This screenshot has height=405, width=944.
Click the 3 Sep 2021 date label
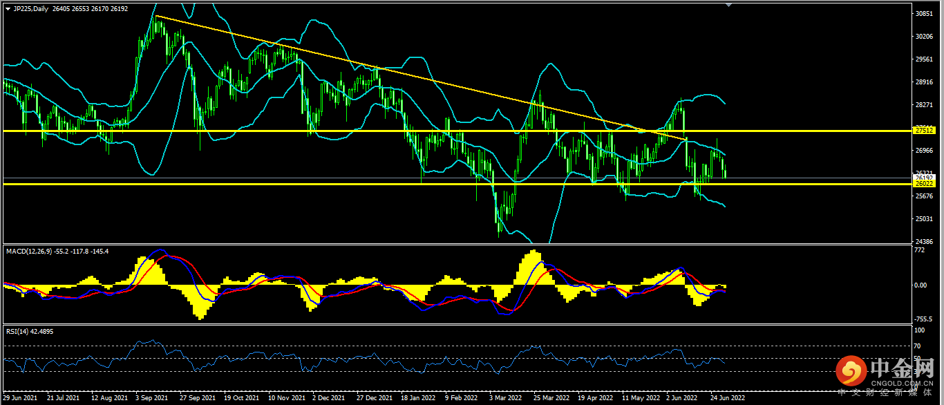click(x=153, y=398)
